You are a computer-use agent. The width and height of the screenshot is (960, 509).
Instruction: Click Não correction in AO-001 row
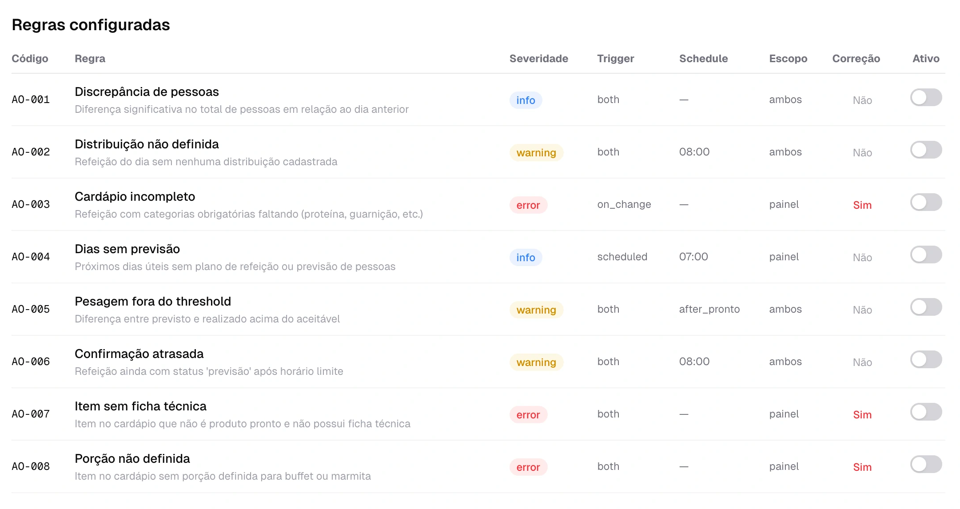point(862,100)
